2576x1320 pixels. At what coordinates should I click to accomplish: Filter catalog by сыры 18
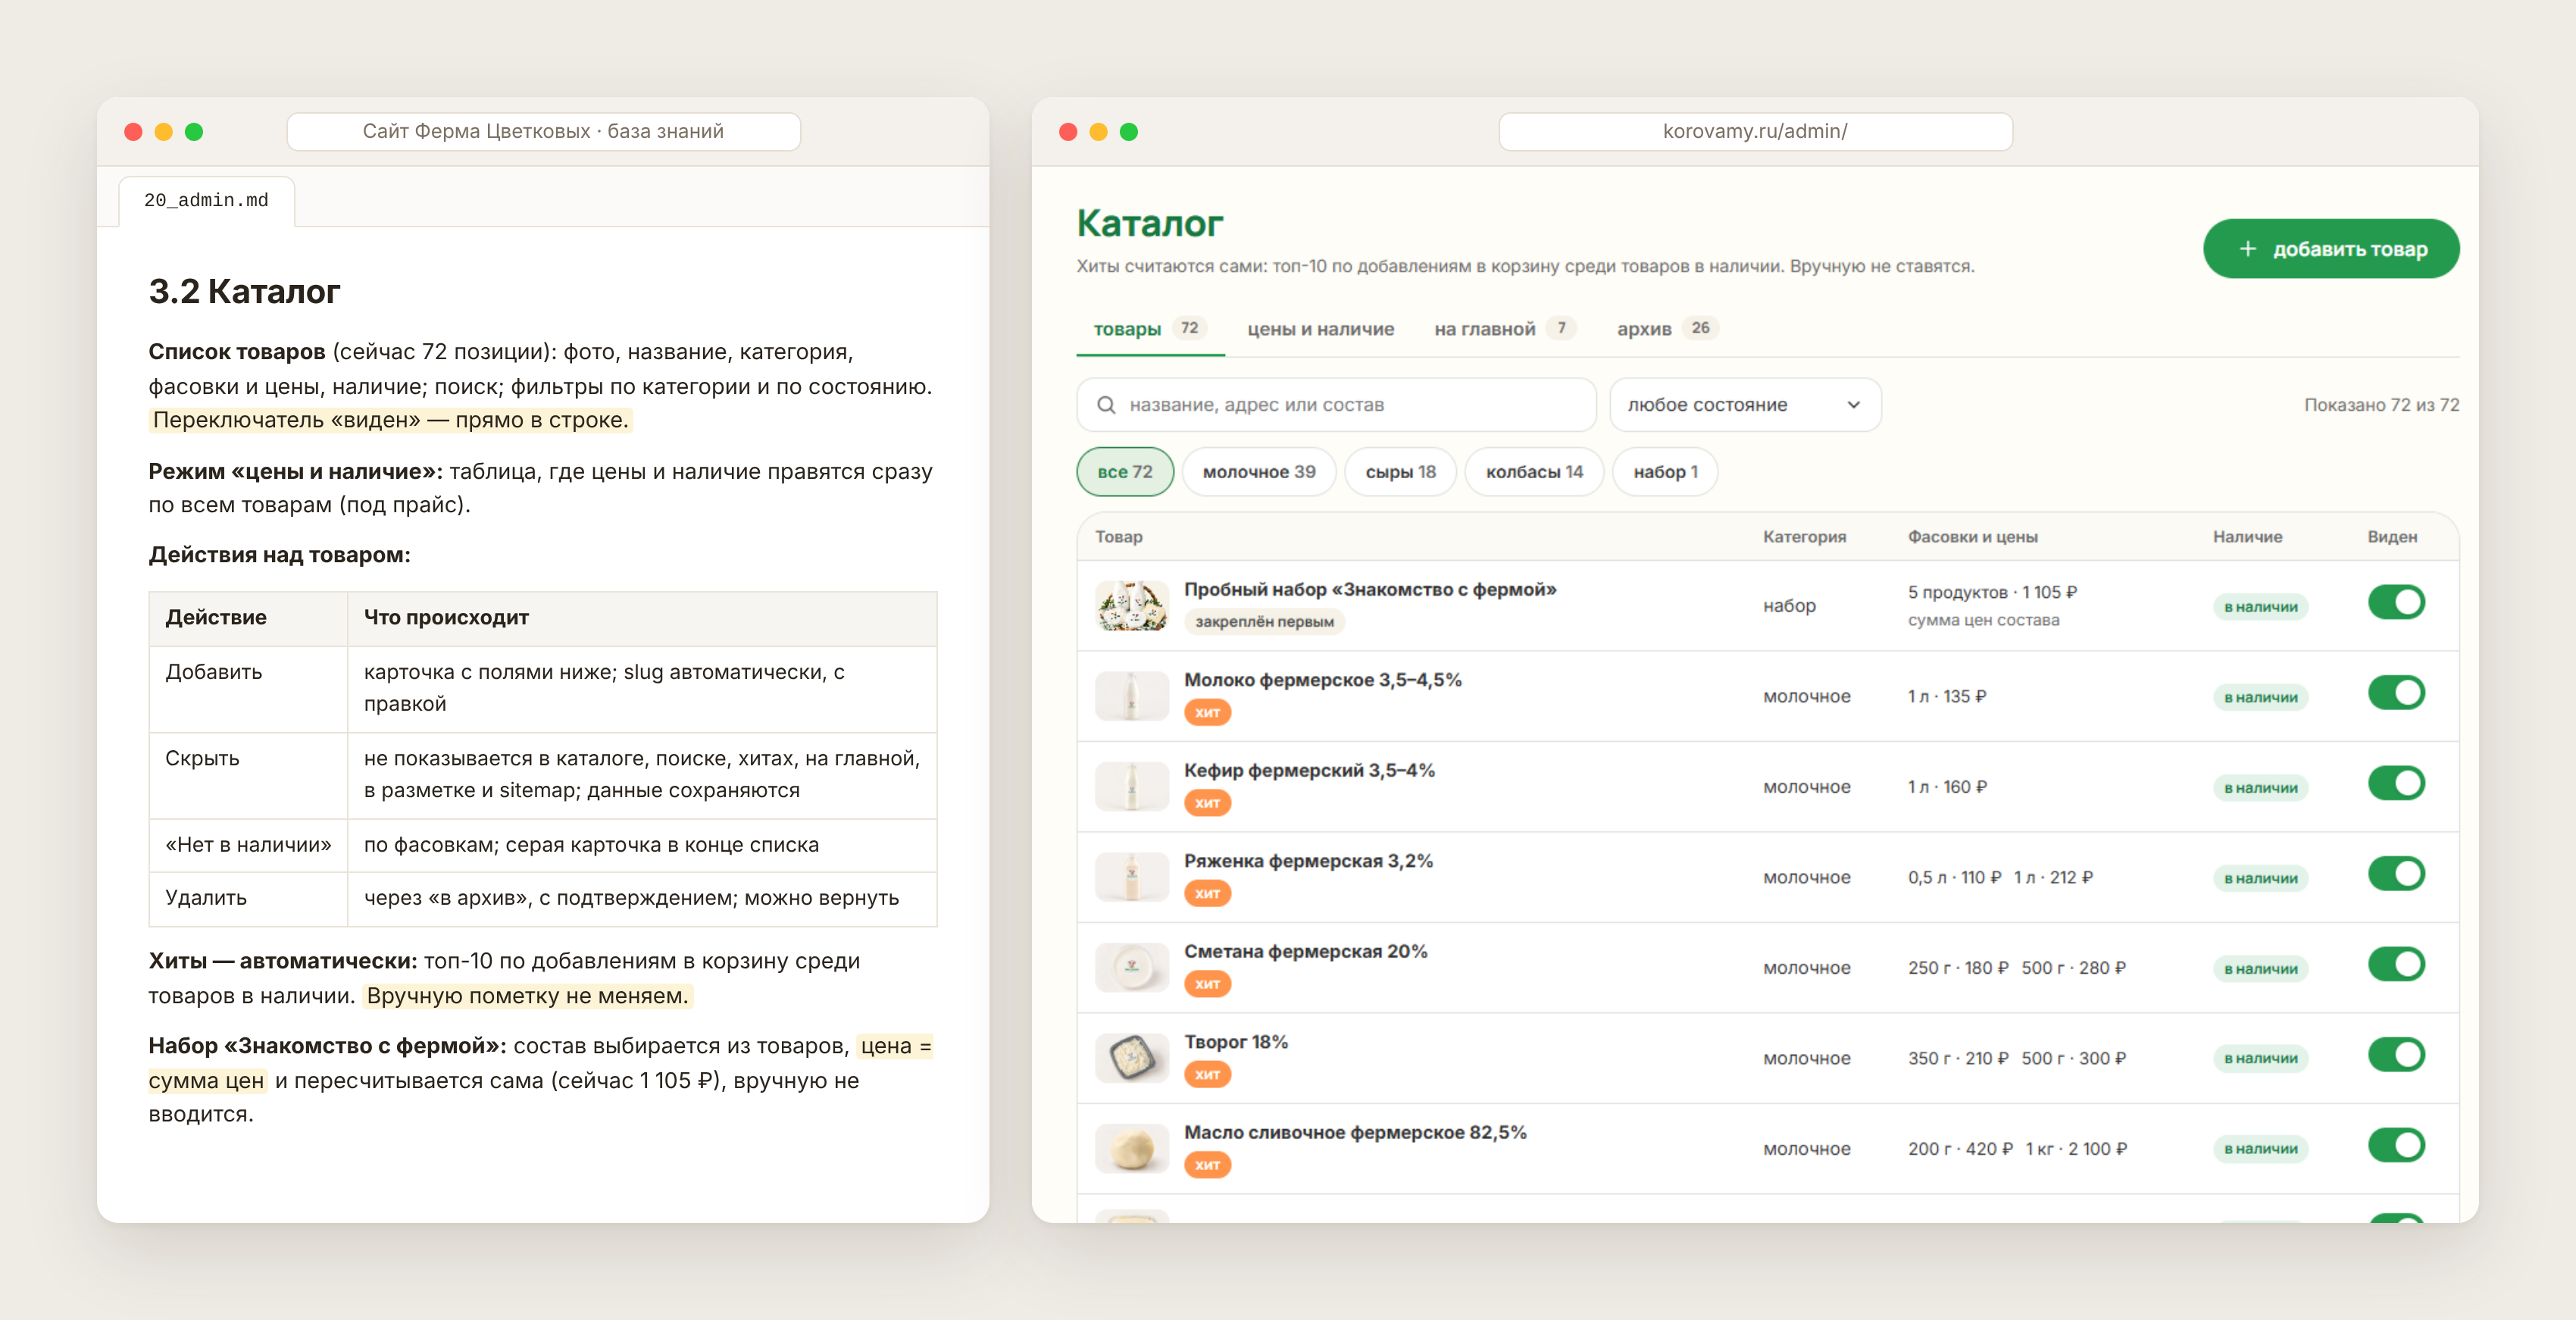[x=1400, y=472]
